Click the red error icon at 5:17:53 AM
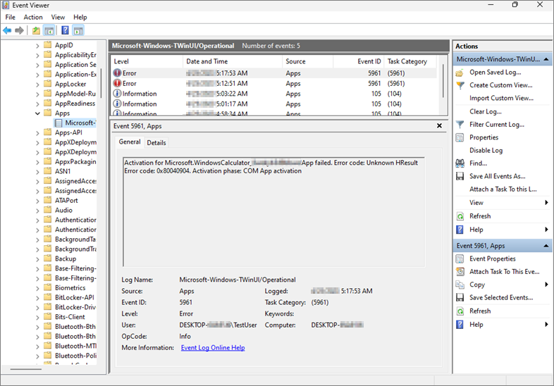Screen dimensions: 554x386 coord(117,73)
